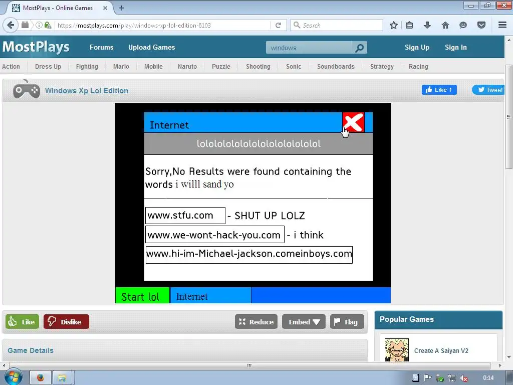Close the game's Internet window with red X

(353, 122)
